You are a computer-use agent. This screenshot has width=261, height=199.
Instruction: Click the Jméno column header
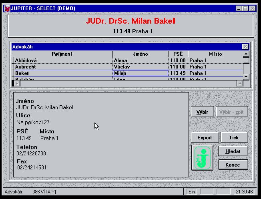click(140, 54)
